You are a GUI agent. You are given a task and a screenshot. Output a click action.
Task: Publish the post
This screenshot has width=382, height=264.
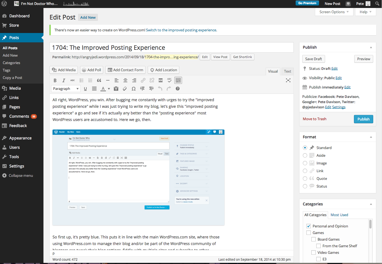[363, 119]
